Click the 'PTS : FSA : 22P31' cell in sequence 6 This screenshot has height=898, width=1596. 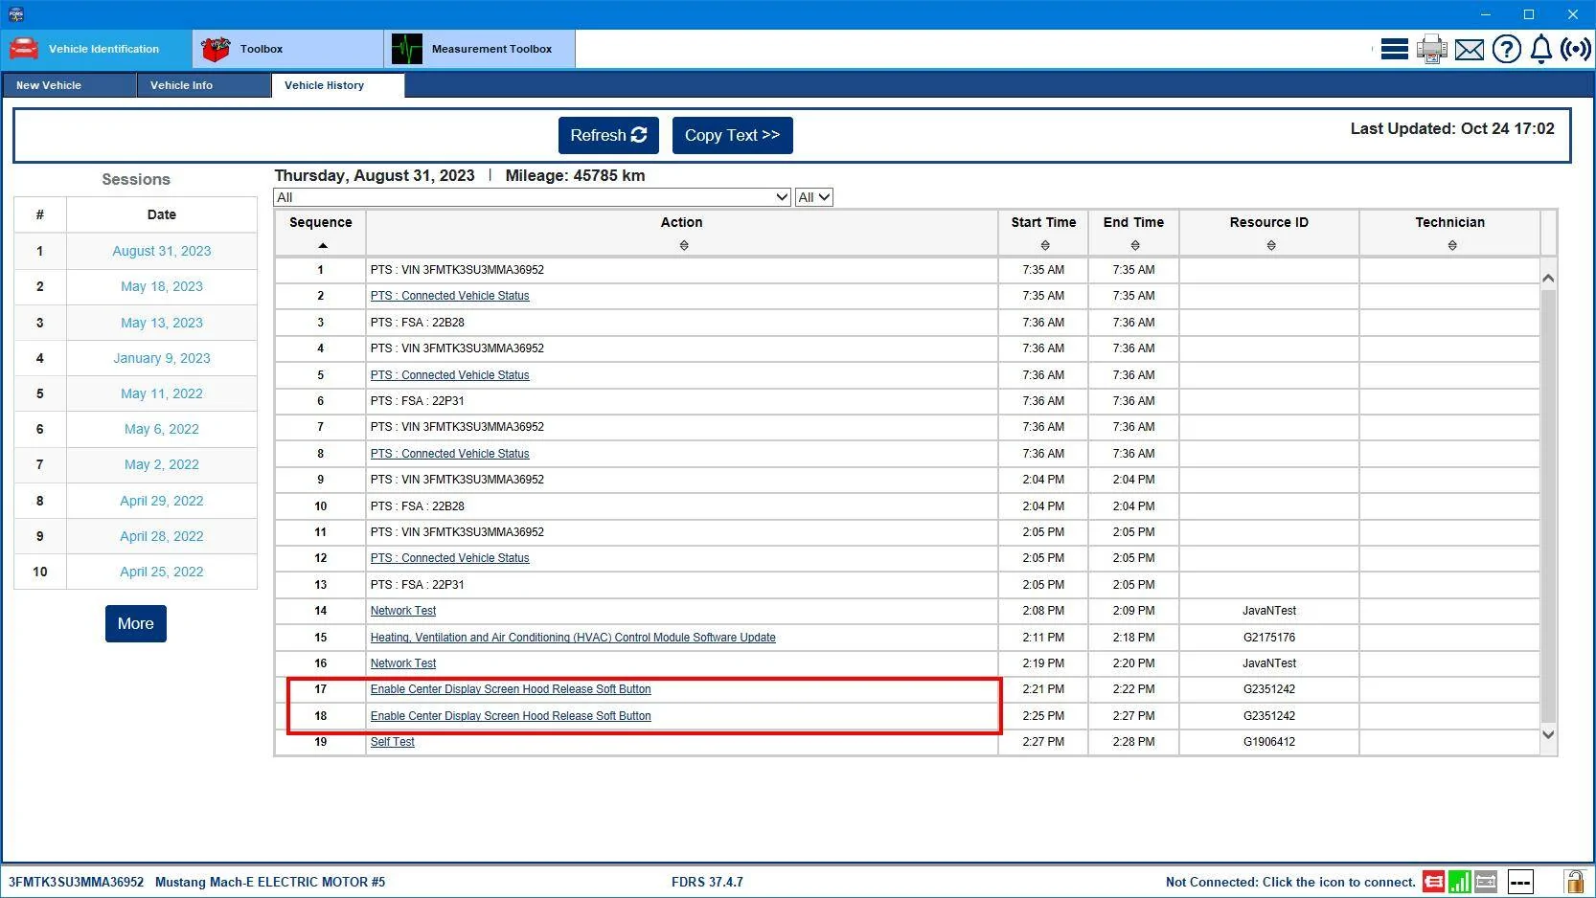(x=681, y=401)
